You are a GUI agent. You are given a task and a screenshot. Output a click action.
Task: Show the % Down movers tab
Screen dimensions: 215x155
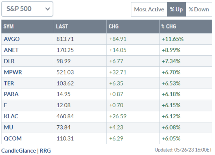point(199,9)
